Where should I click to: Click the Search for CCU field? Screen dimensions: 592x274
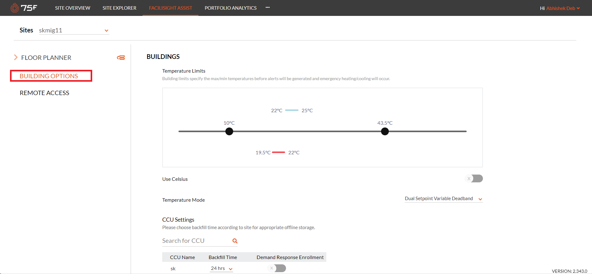tap(195, 241)
